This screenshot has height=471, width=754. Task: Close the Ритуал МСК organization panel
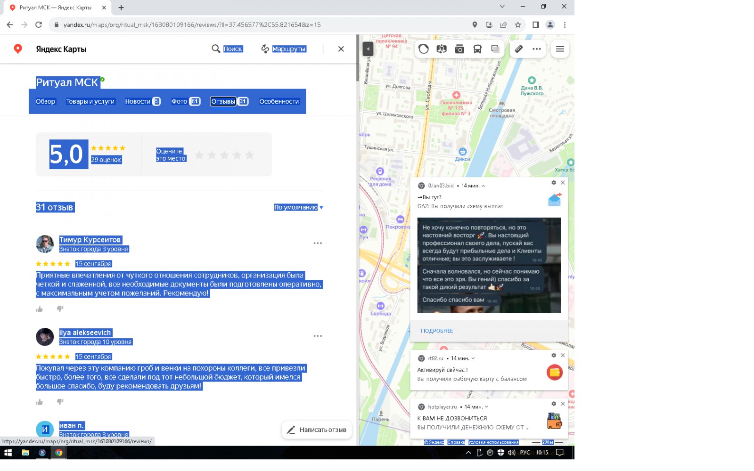click(341, 49)
